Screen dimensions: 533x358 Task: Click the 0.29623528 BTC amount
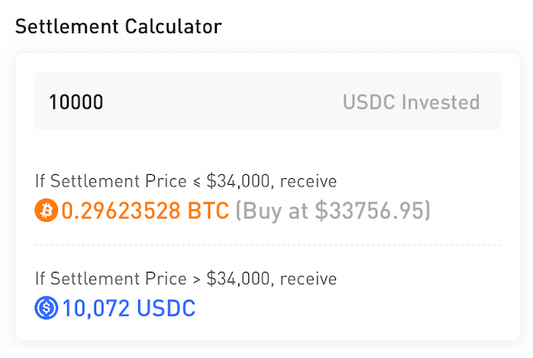click(145, 210)
